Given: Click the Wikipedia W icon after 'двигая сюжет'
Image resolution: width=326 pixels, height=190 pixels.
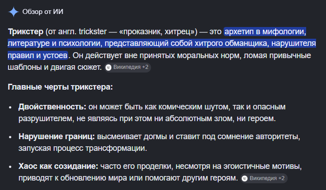Looking at the screenshot, I should (x=108, y=67).
